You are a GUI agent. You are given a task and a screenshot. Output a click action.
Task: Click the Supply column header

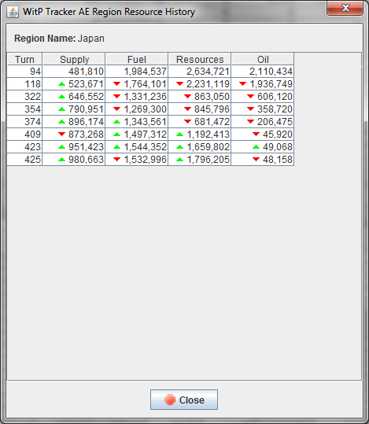point(74,59)
